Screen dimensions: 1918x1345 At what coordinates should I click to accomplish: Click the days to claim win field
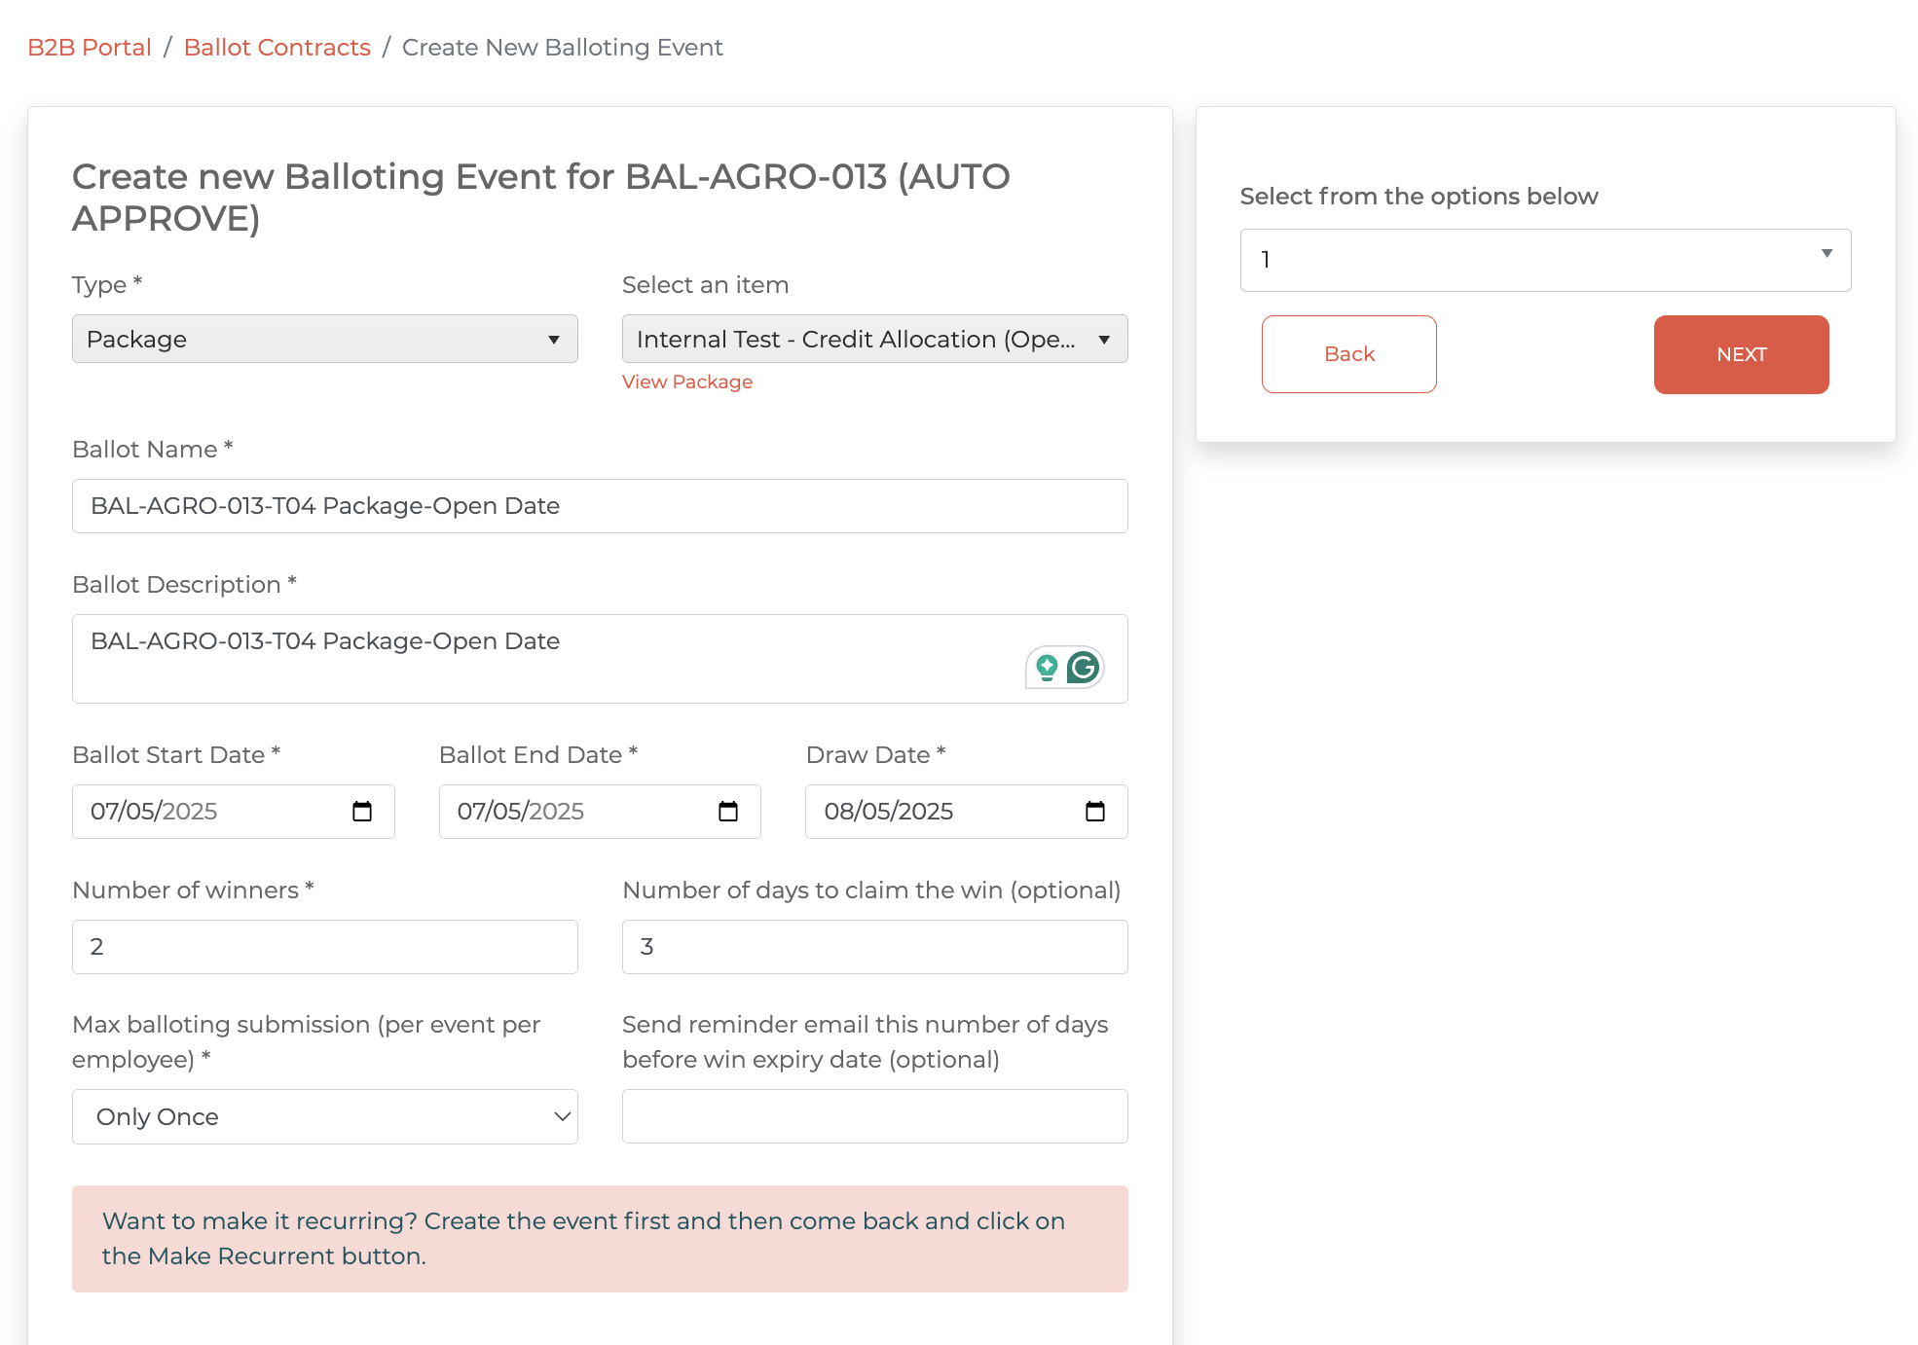(x=873, y=947)
